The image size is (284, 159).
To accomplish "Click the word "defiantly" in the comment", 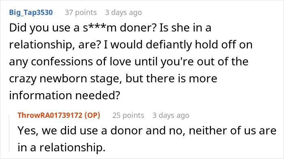I will (x=169, y=45).
